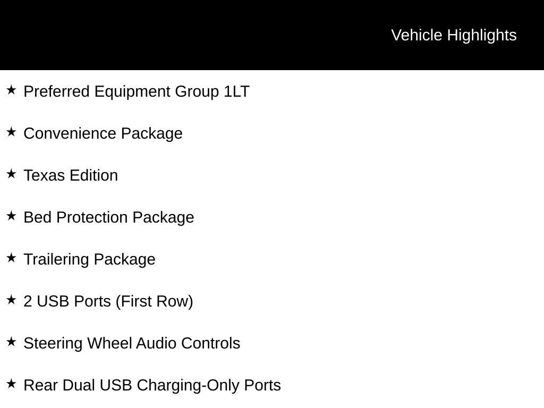This screenshot has width=544, height=408.
Task: Select the star by Steering Wheel Audio Controls
Action: tap(11, 342)
